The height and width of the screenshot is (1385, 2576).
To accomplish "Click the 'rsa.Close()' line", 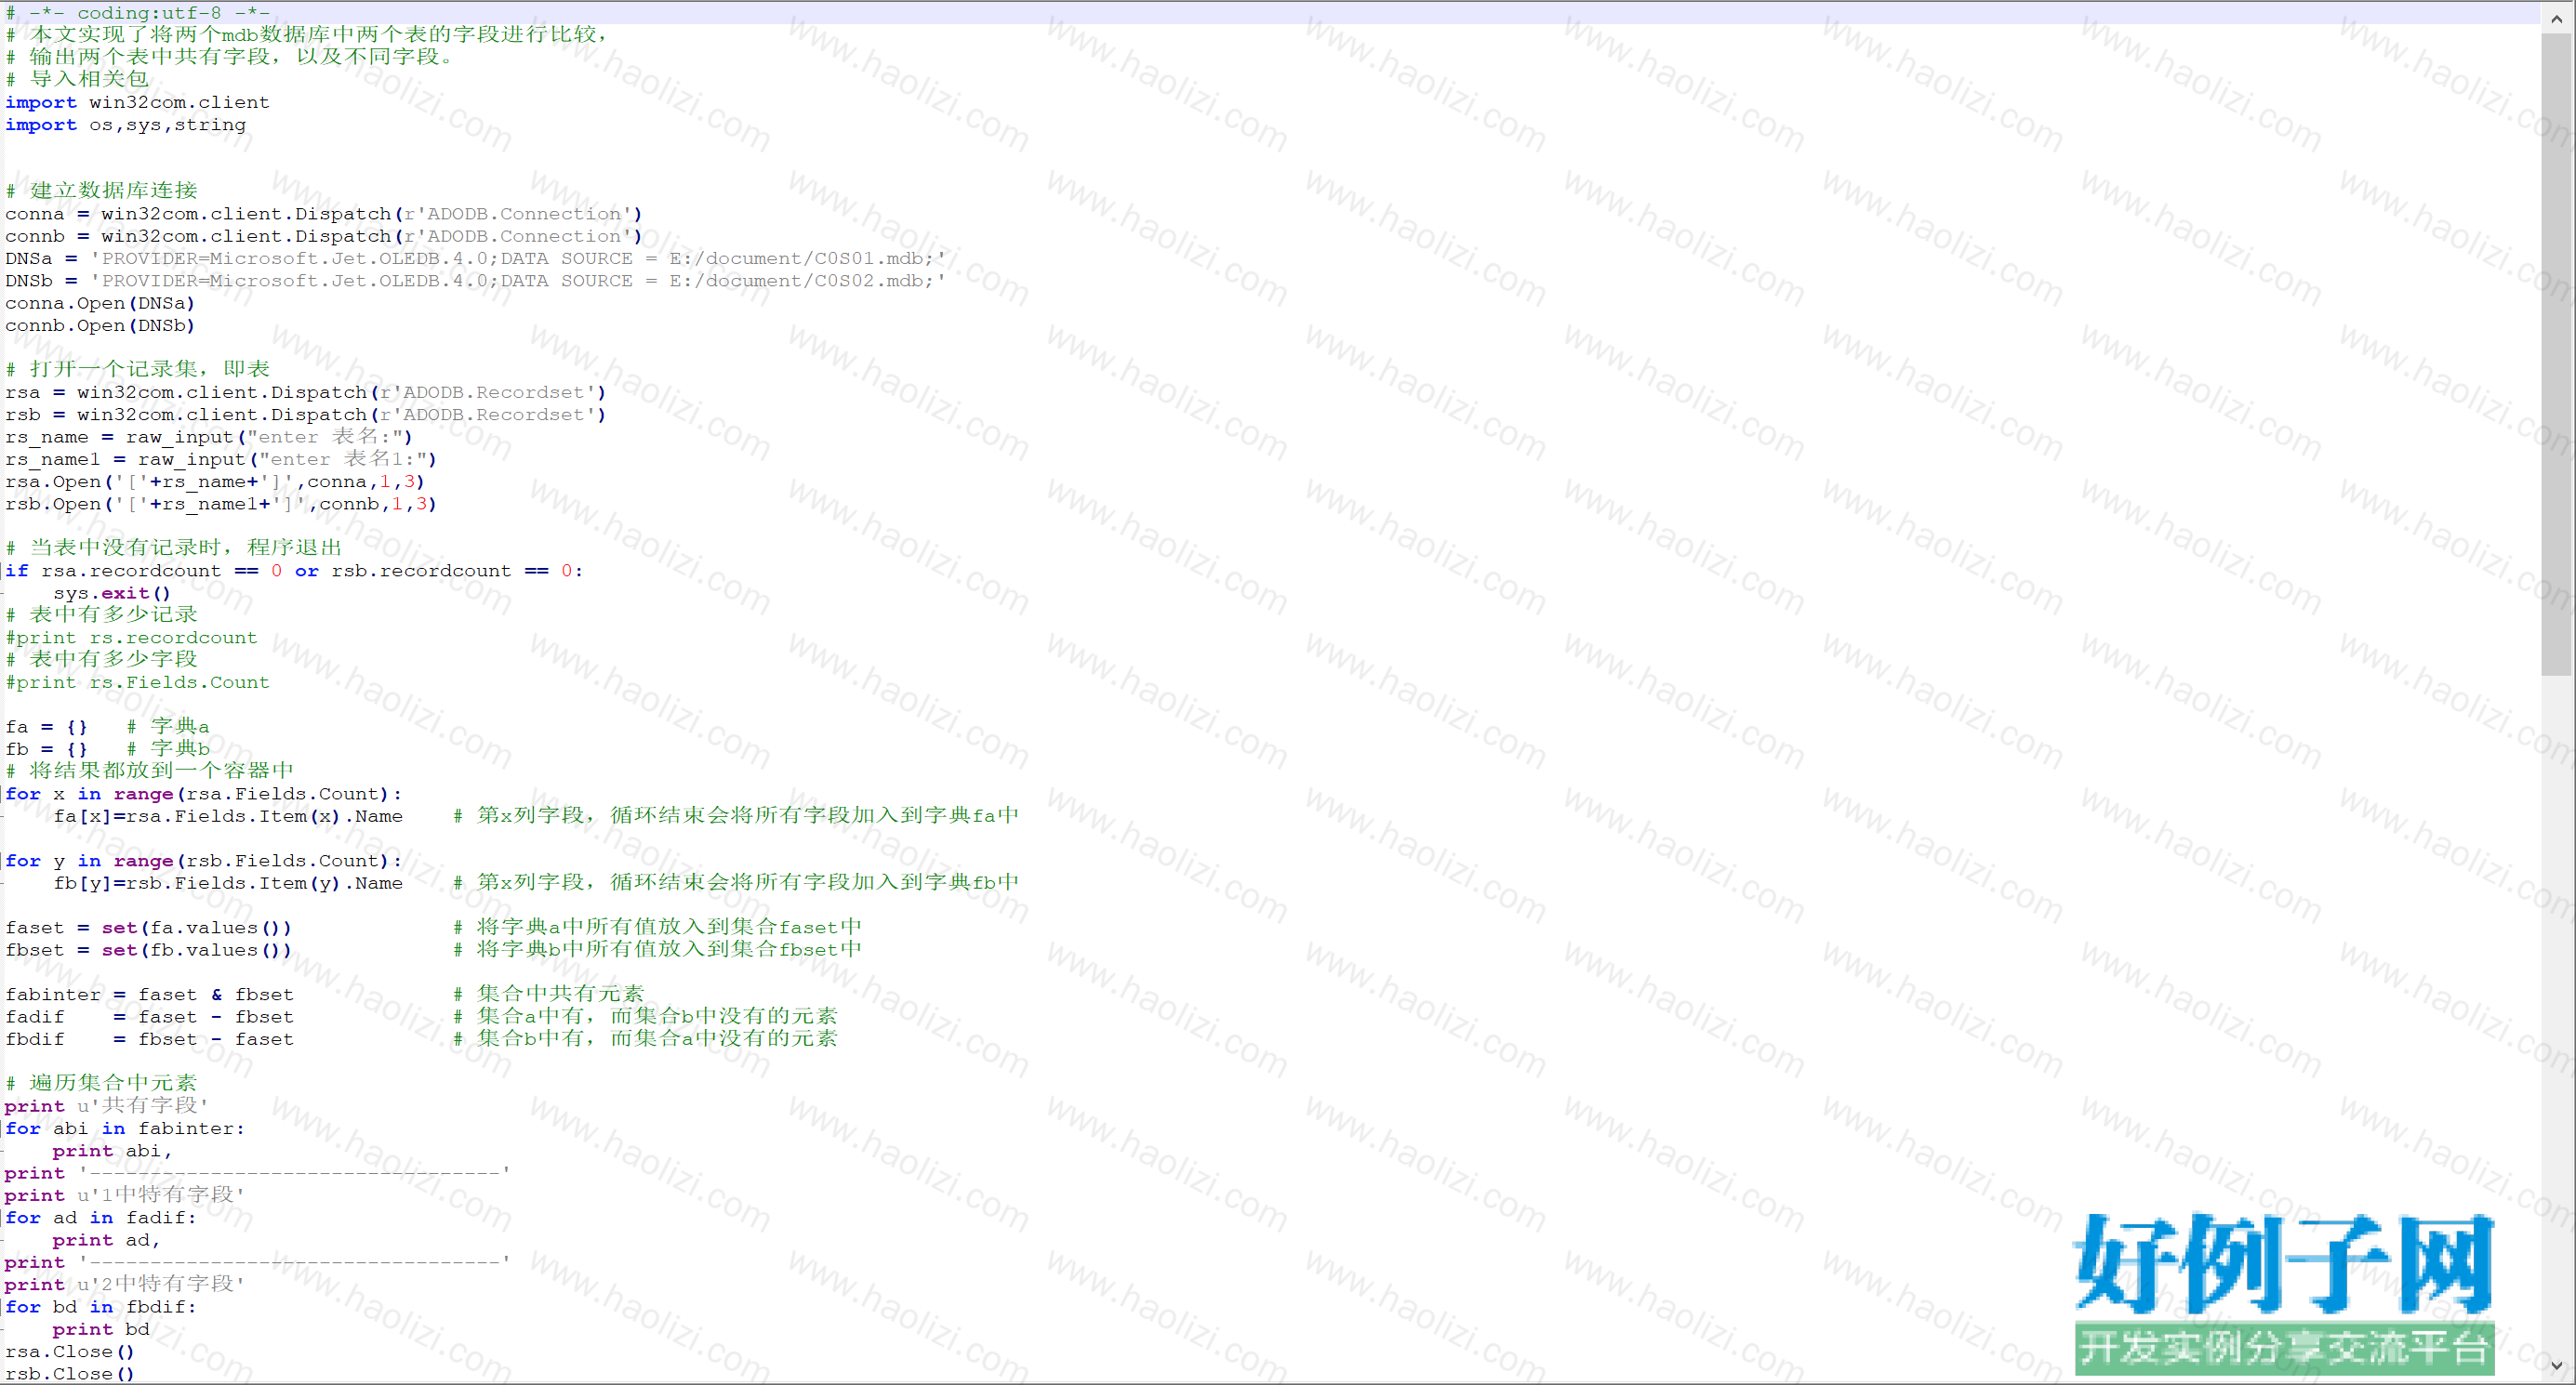I will [70, 1352].
